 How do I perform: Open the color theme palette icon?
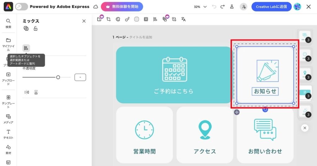(118, 19)
